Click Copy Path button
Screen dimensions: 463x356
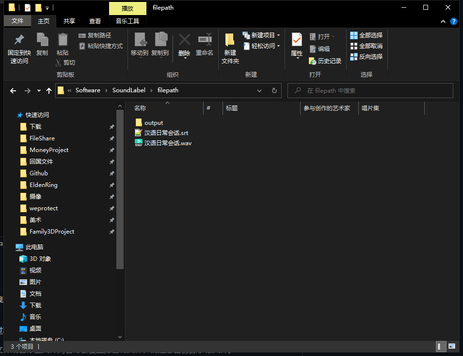tap(95, 35)
